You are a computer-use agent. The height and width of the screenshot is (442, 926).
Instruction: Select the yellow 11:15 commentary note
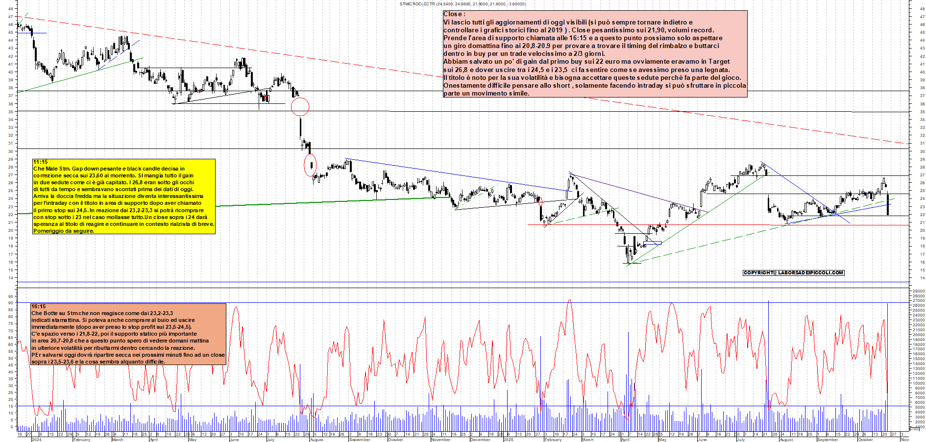[x=123, y=196]
